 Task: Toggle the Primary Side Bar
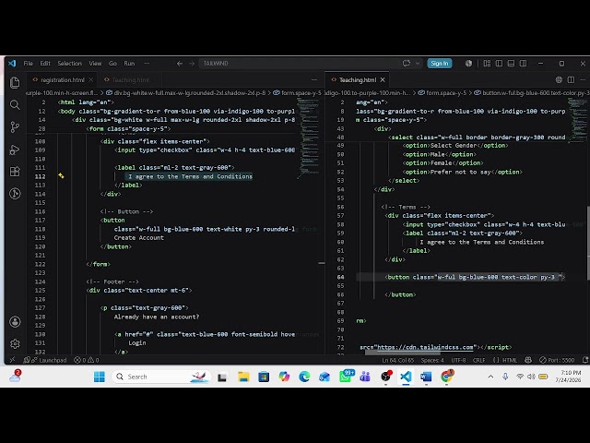(499, 64)
